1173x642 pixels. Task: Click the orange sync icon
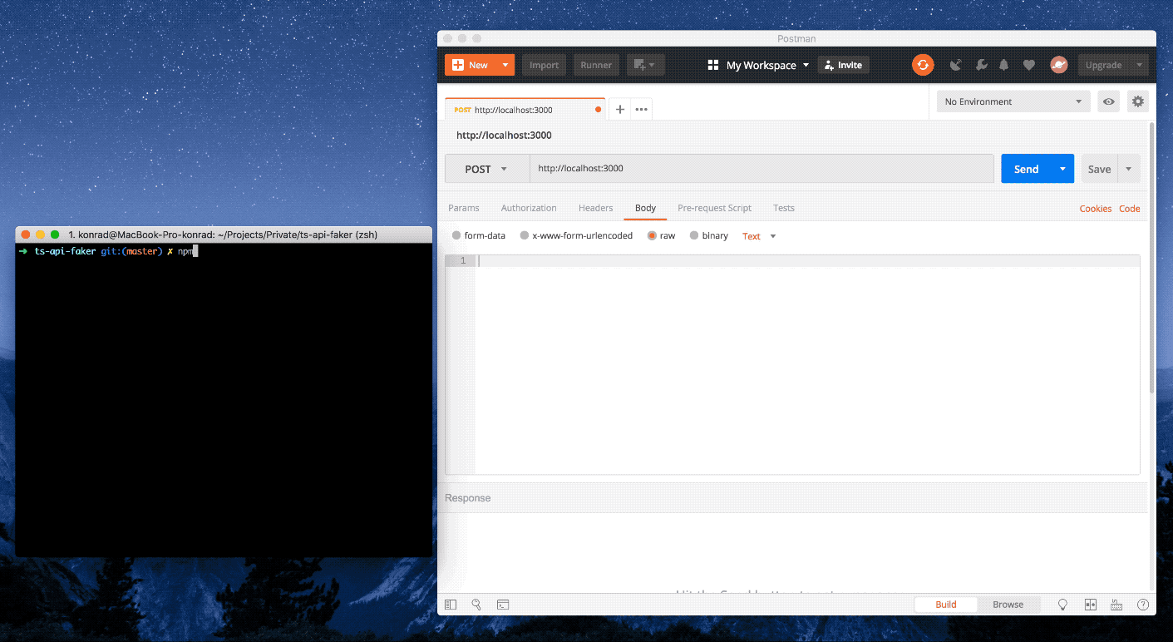923,65
